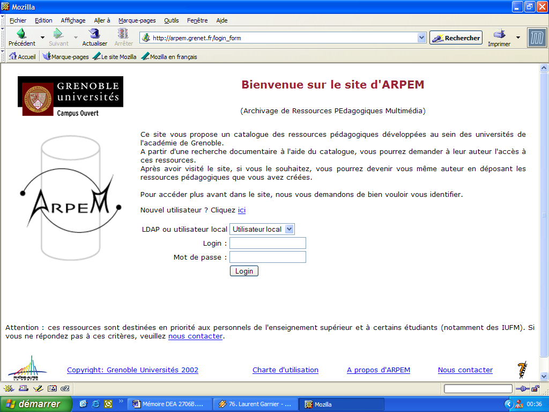Open Marque-pages folder in personal toolbar

66,56
